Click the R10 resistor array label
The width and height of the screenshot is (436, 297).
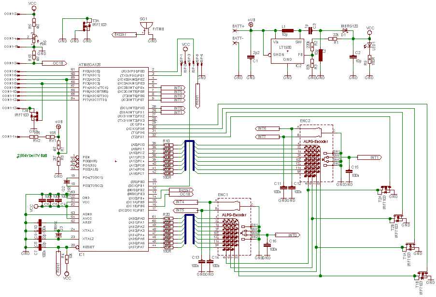166,141
